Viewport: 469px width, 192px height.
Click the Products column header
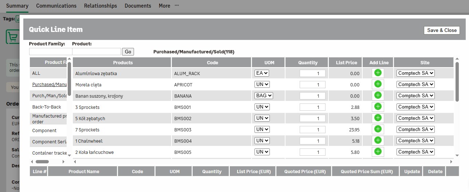tap(122, 62)
